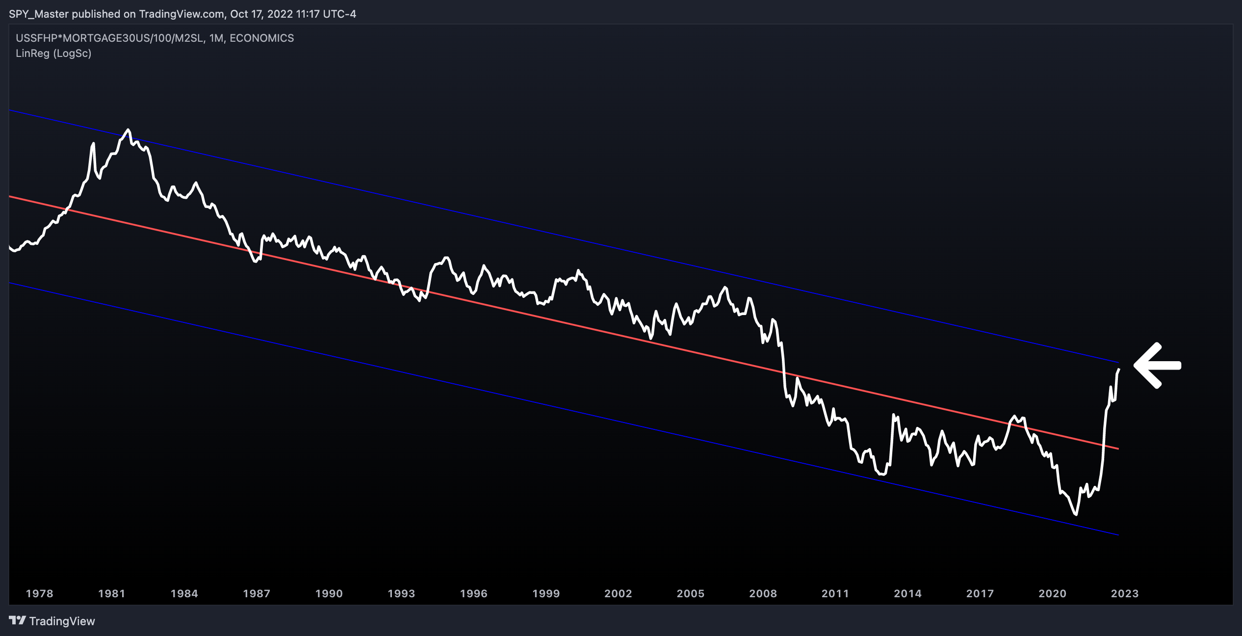Click the publisher header text 'SPY_Master published on TradingView.com'
1242x636 pixels.
tap(117, 14)
